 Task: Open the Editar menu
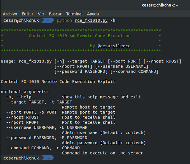tap(27, 14)
